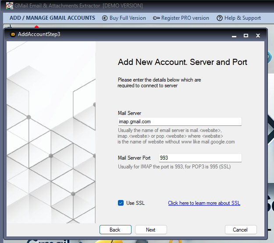Click the key icon beside Register PRO version
The image size is (274, 243).
[156, 18]
